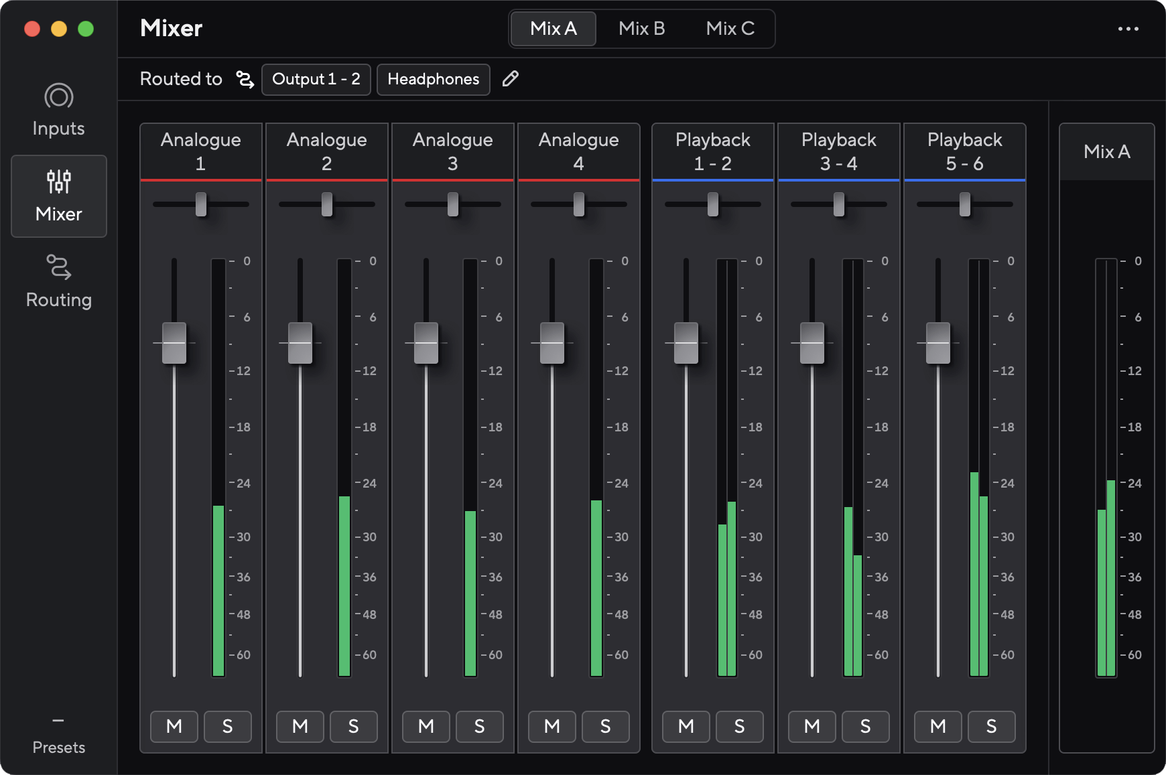Mute the Playback 1 - 2 channel
Image resolution: width=1166 pixels, height=775 pixels.
pyautogui.click(x=686, y=727)
